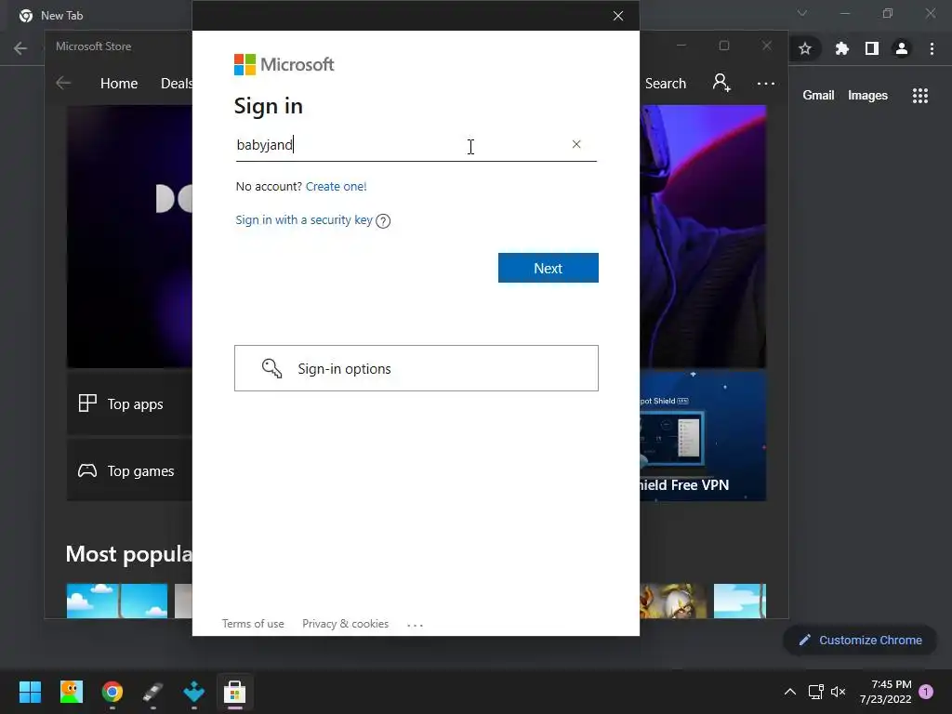Image resolution: width=952 pixels, height=714 pixels.
Task: Open security key help question mark
Action: pyautogui.click(x=383, y=221)
